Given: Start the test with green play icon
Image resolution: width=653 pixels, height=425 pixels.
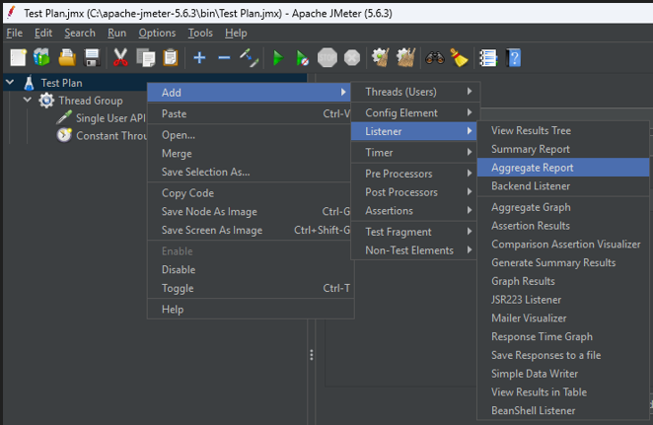Looking at the screenshot, I should pyautogui.click(x=278, y=57).
